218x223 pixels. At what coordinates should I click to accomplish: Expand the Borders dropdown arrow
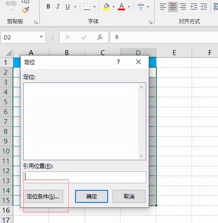pyautogui.click(x=94, y=7)
